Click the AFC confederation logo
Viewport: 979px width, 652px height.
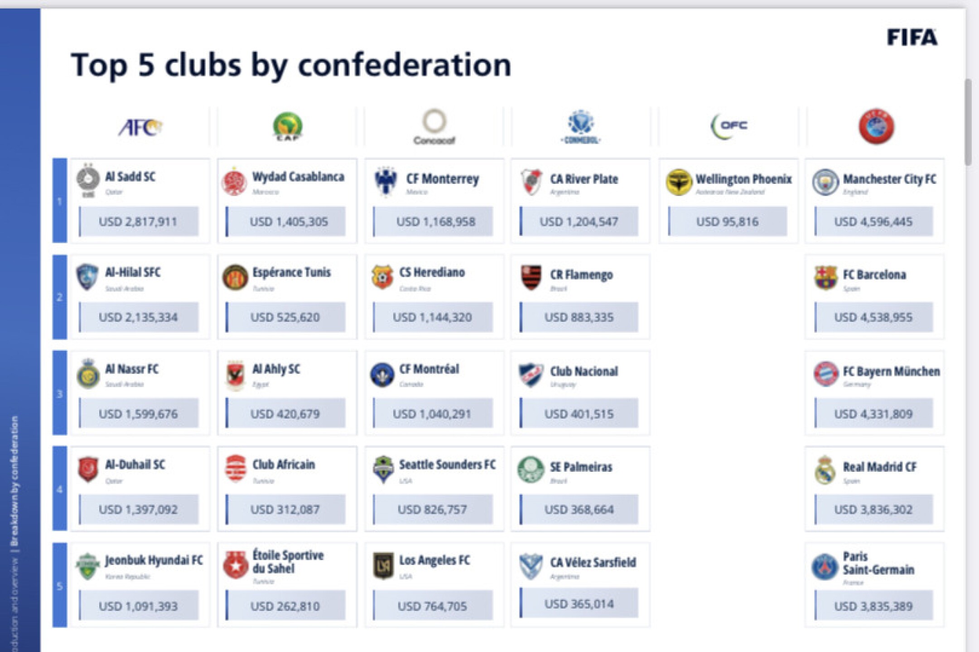[140, 127]
